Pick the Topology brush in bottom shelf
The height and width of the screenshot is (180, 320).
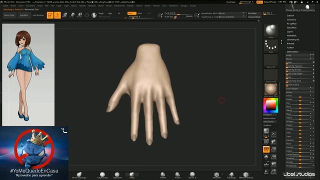point(231,175)
